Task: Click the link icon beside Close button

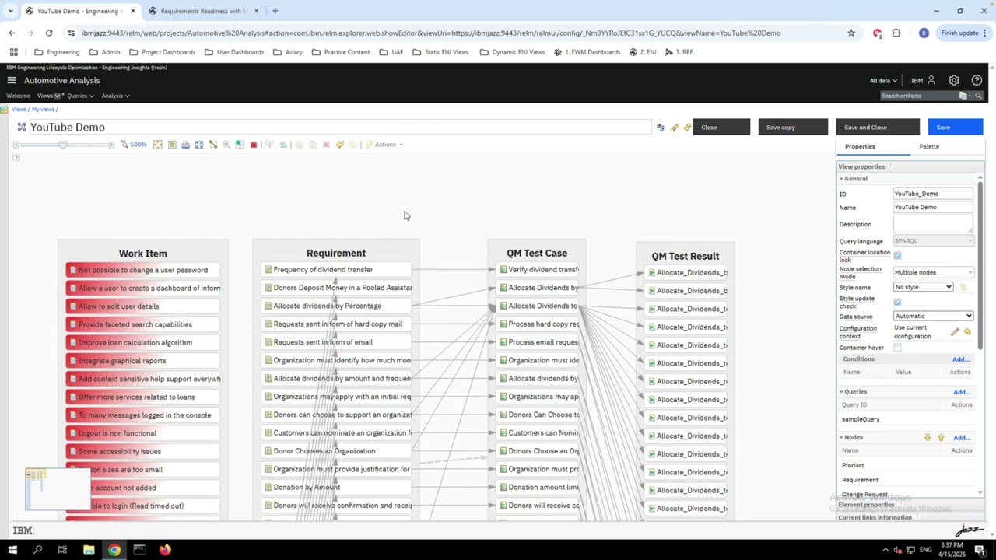Action: click(687, 128)
